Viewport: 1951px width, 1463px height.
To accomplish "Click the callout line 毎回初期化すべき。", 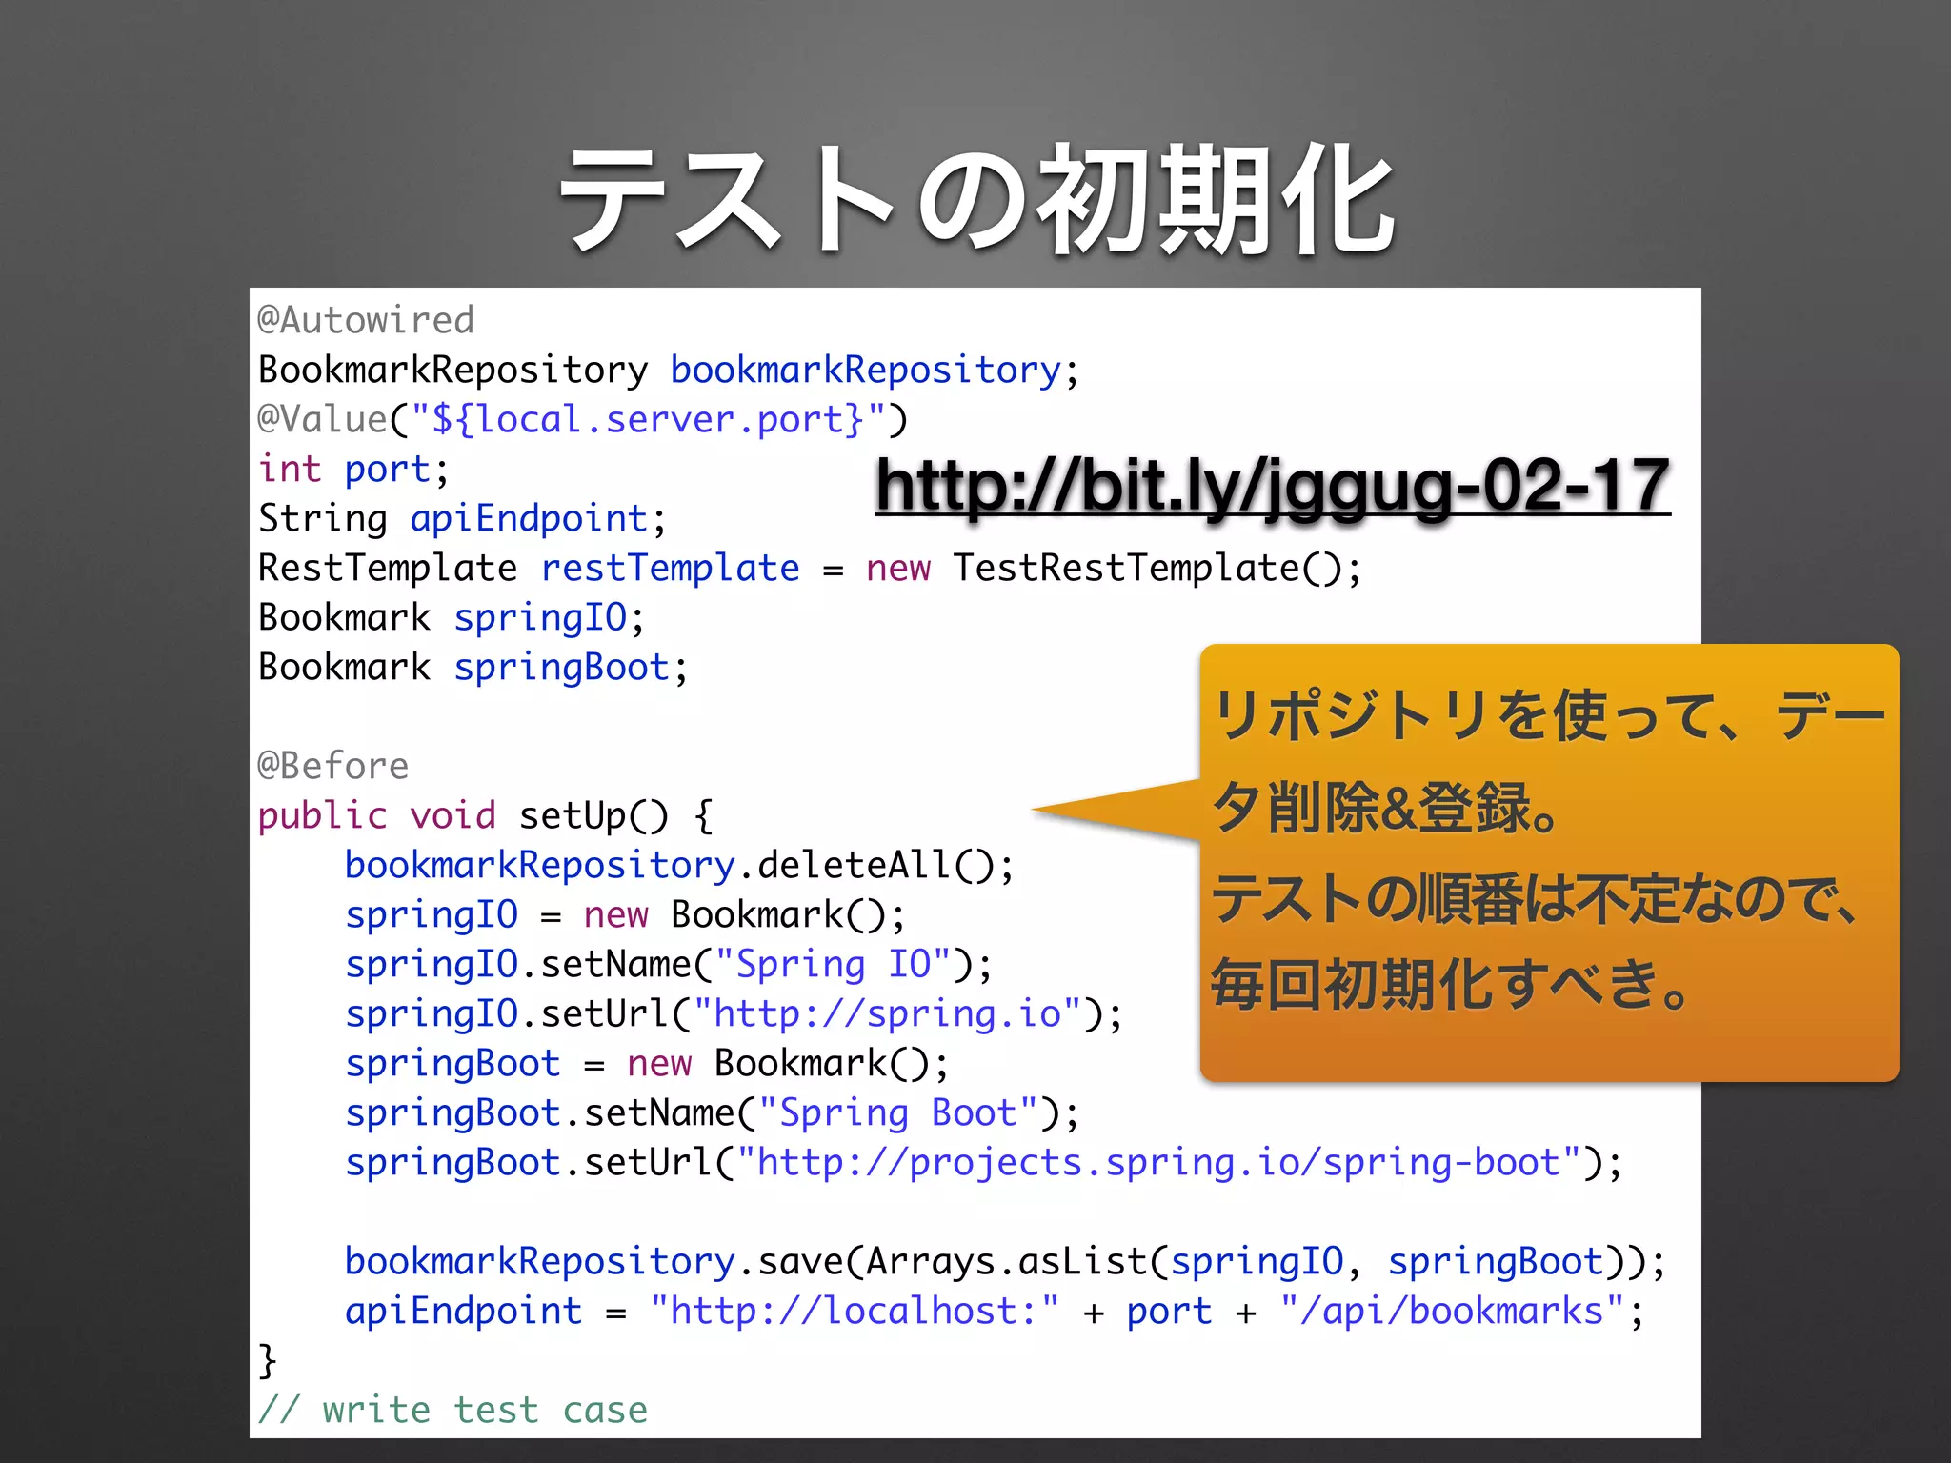I will [1451, 984].
